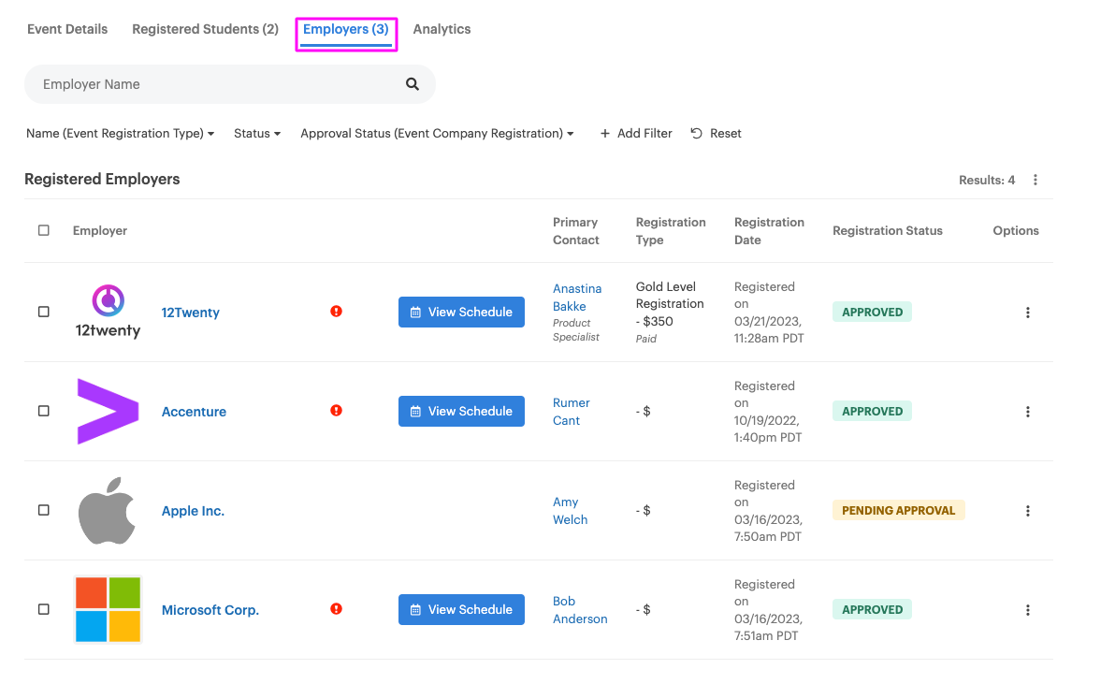This screenshot has width=1115, height=684.
Task: Click into the Employer Name search field
Action: [x=215, y=84]
